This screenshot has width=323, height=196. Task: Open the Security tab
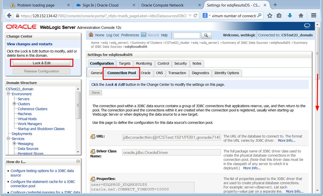[180, 64]
